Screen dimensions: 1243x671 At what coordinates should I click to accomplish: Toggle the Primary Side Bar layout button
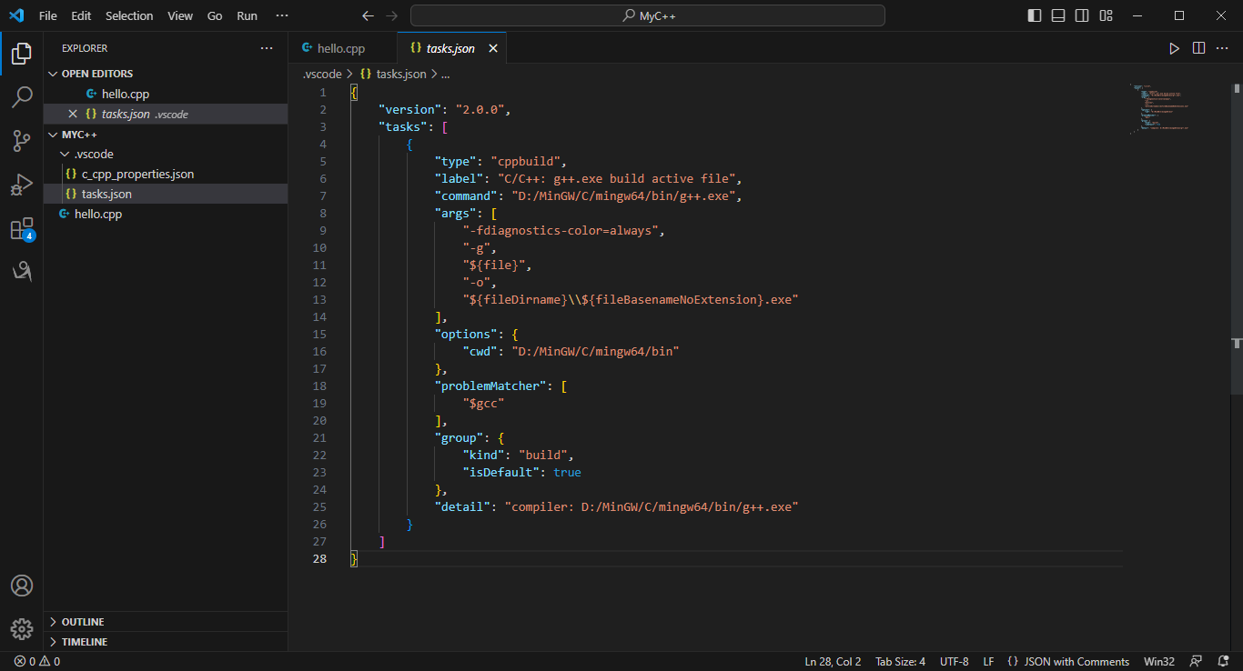[1035, 15]
